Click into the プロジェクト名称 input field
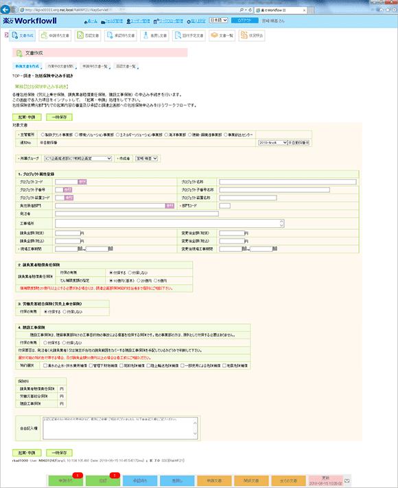Image resolution: width=398 pixels, height=488 pixels. (x=288, y=182)
